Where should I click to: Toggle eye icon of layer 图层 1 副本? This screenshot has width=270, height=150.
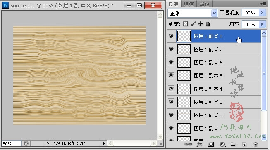point(171,128)
